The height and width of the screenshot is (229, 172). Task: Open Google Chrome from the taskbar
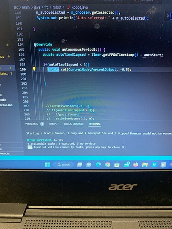[107, 165]
